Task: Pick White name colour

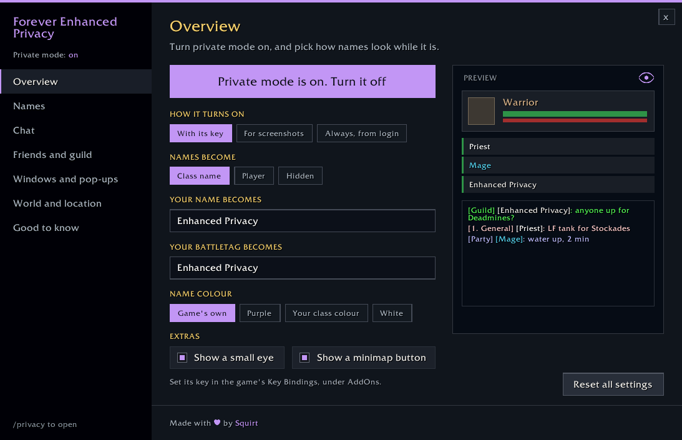Action: pos(392,313)
